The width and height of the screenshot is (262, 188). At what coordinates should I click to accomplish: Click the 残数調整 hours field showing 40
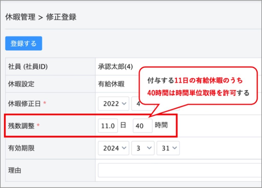[143, 126]
